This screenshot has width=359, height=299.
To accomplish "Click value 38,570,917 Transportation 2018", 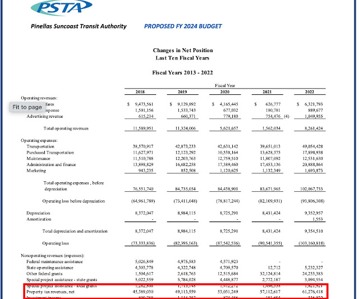I will tap(143, 146).
